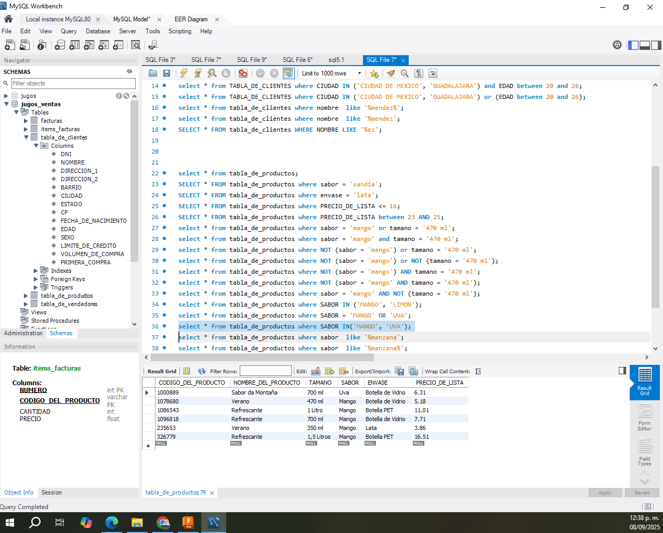
Task: Search table data icon in toolbar
Action: tap(136, 45)
